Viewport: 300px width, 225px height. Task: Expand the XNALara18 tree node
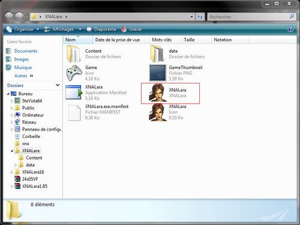click(x=12, y=172)
